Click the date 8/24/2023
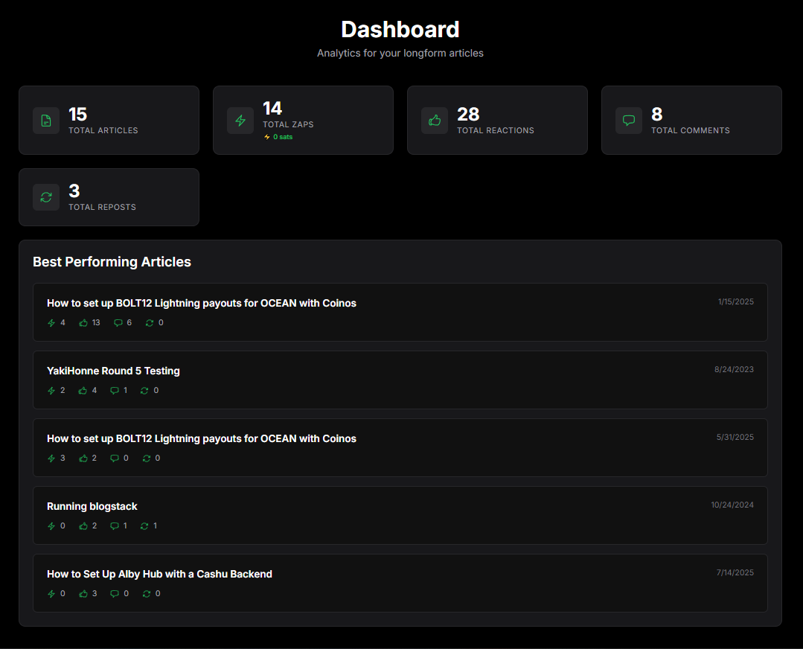Viewport: 803px width, 649px height. tap(734, 369)
